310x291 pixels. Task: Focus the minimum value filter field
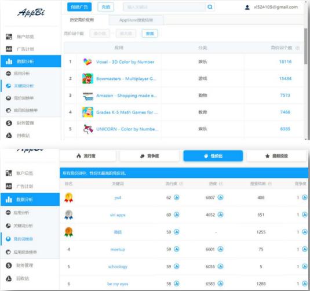(100, 34)
